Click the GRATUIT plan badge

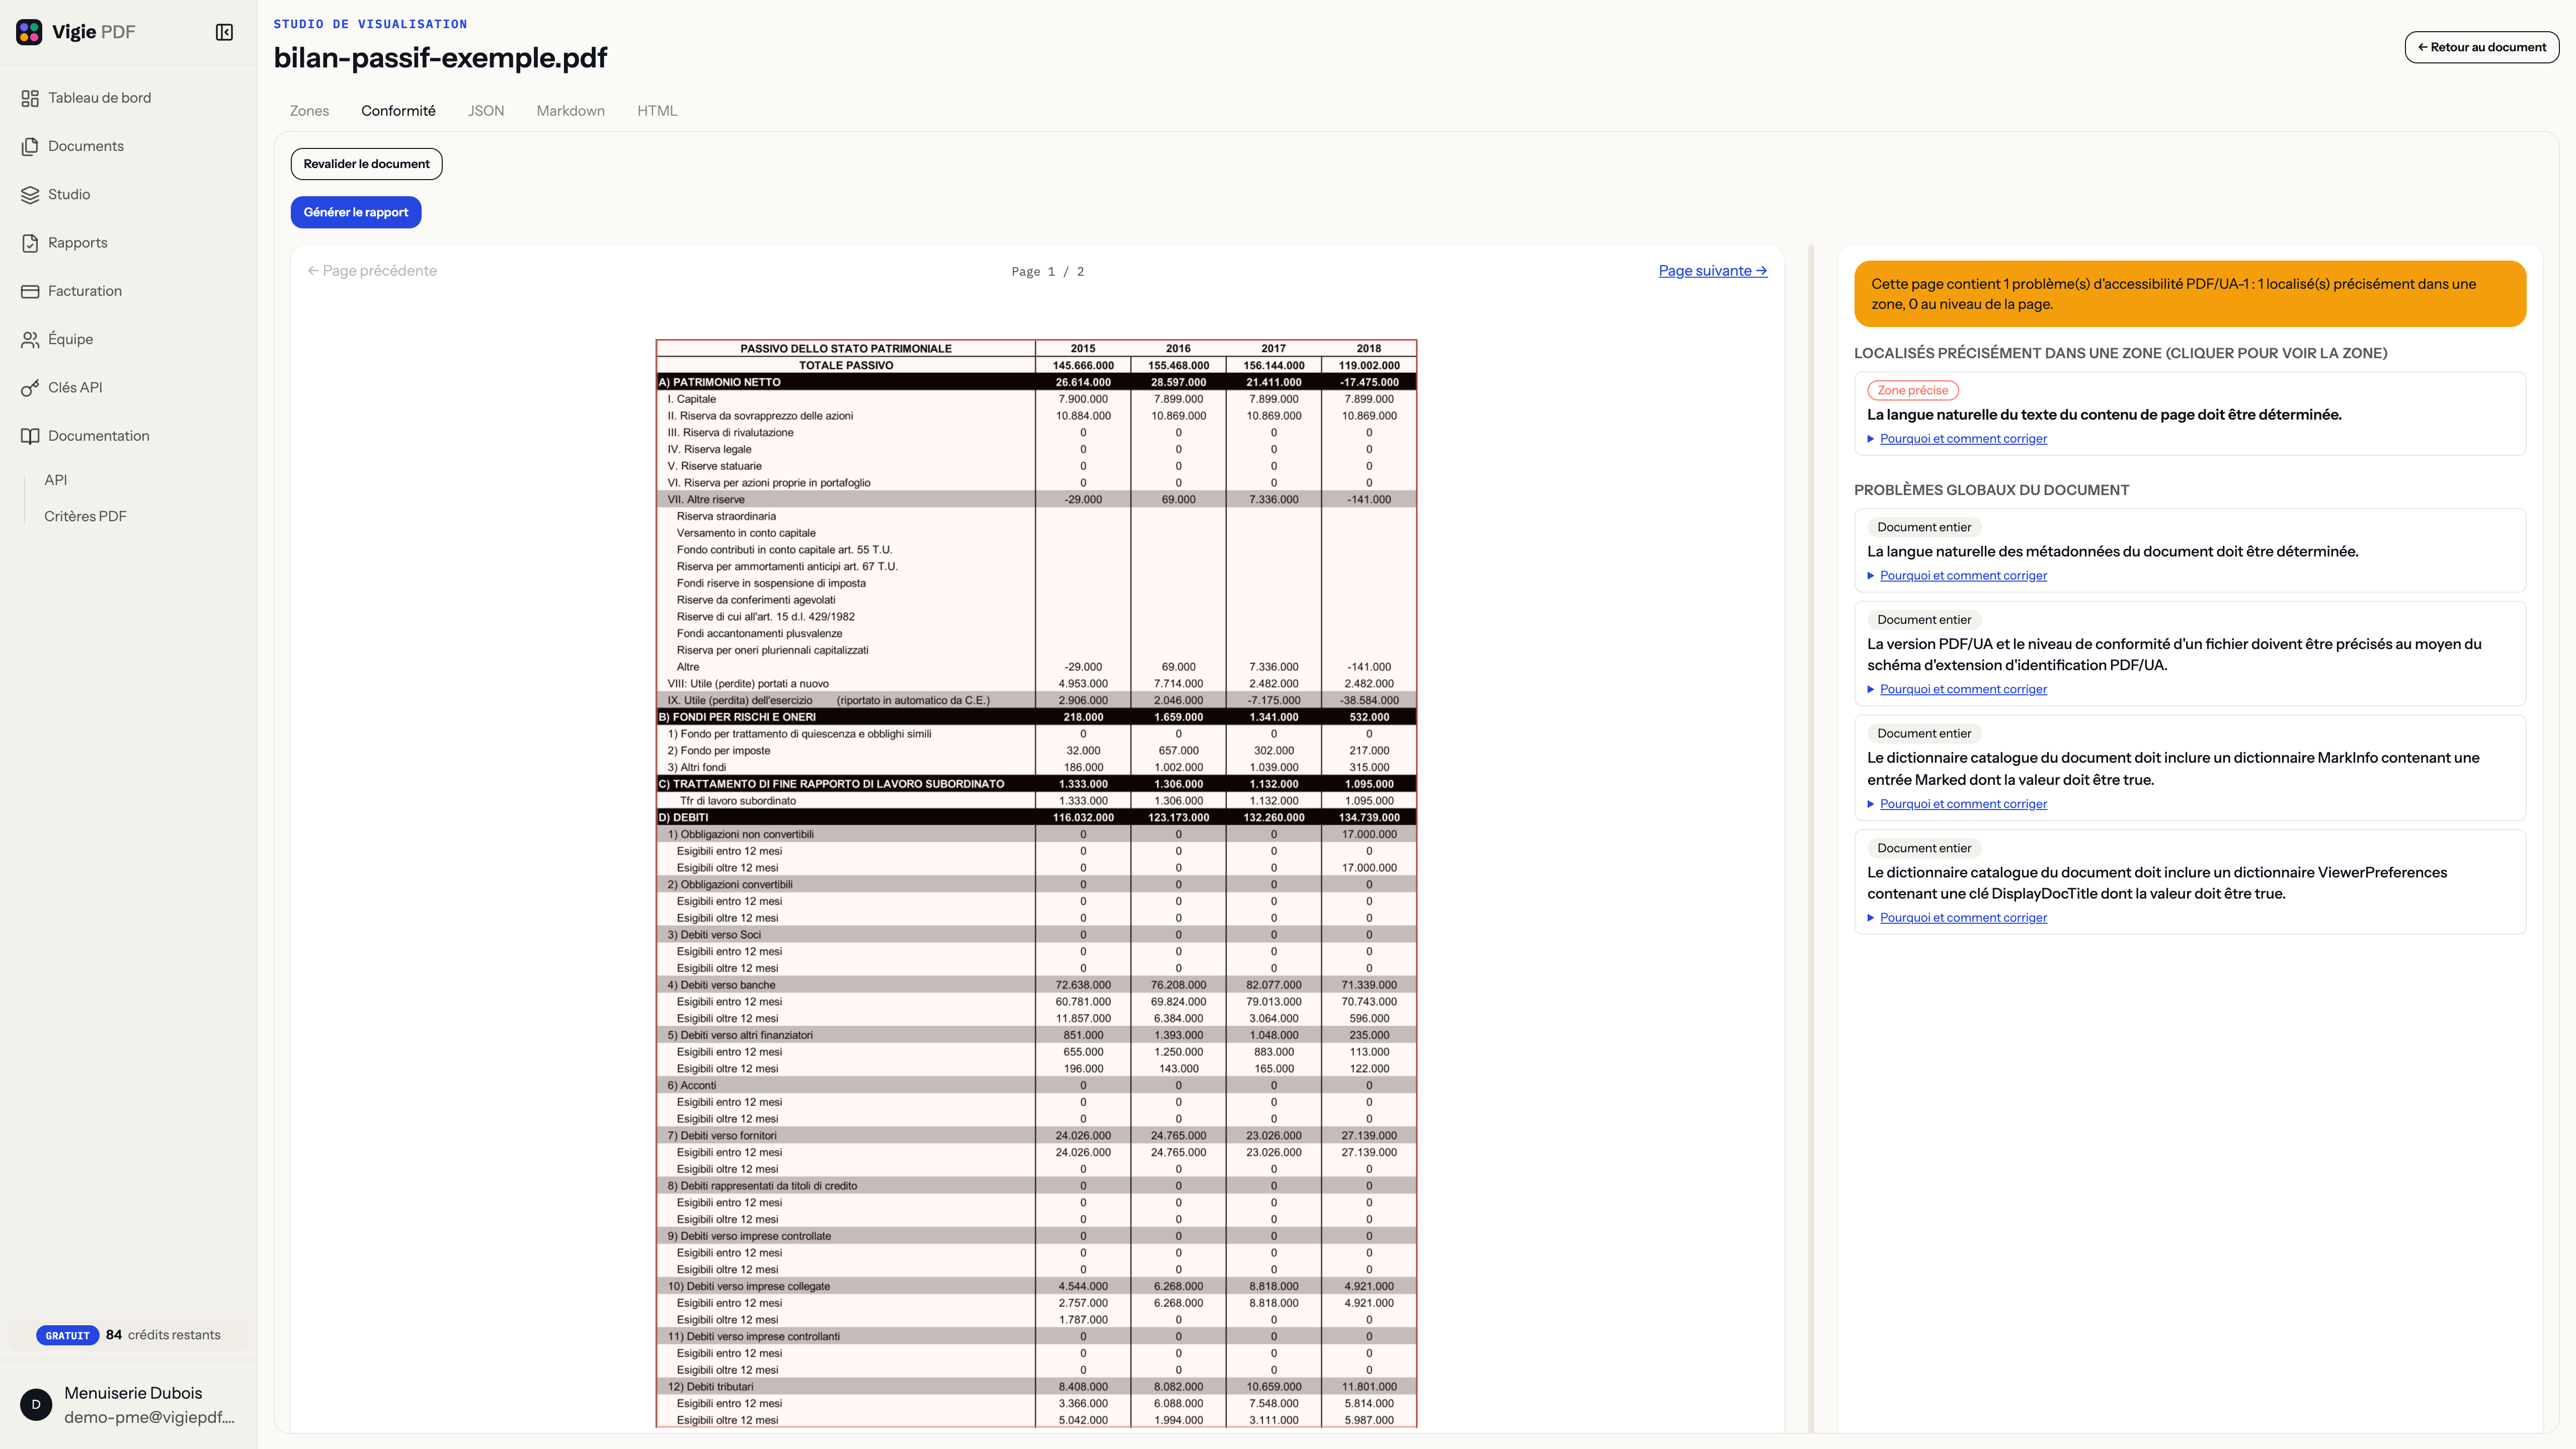[x=67, y=1336]
